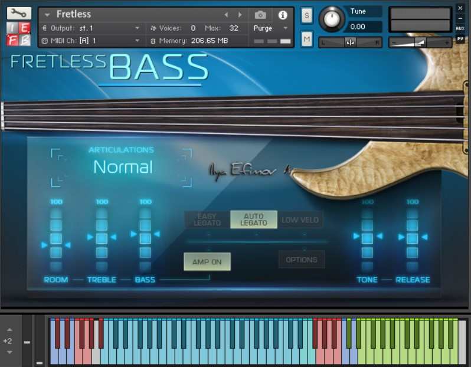Viewport: 471px width, 367px height.
Task: Enable the EASY LEGATO button
Action: point(207,219)
